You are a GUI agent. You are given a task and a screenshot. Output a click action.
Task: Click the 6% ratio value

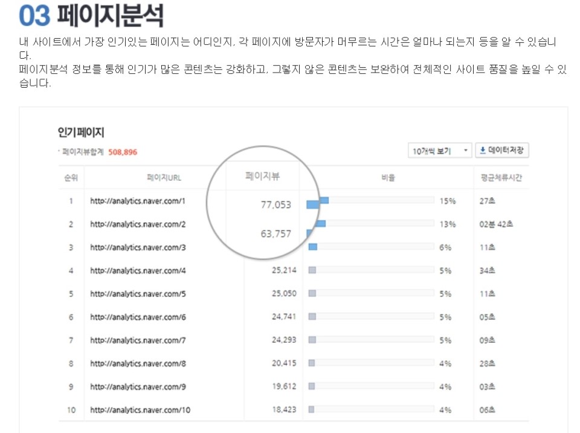pos(445,247)
